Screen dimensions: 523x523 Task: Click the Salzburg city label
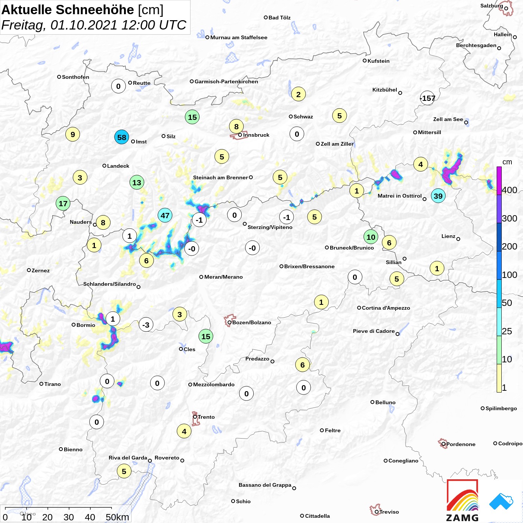coord(492,6)
